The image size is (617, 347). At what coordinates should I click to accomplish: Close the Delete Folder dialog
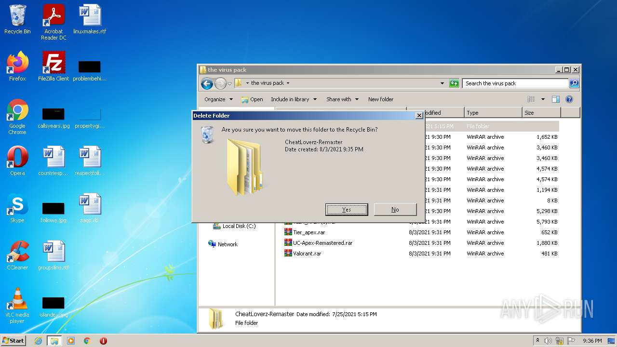tap(419, 116)
